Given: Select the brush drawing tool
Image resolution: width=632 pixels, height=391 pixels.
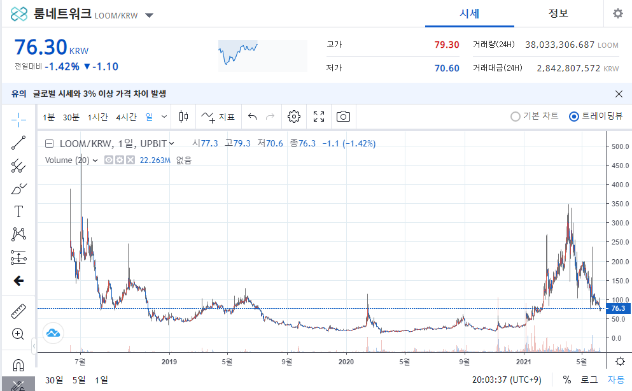Looking at the screenshot, I should click(x=18, y=188).
